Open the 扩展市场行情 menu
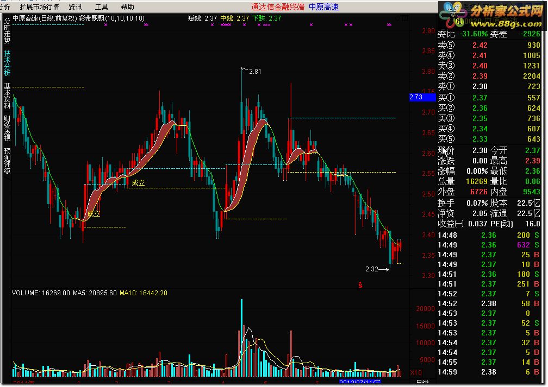The image size is (548, 387). pos(39,7)
